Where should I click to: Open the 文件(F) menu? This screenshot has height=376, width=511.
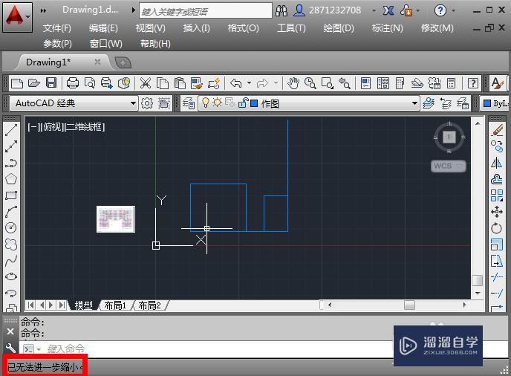[x=56, y=28]
